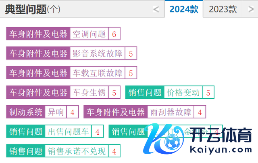Open the 空调问题 issue tag
Viewport: 258px width, 163px height.
(89, 34)
